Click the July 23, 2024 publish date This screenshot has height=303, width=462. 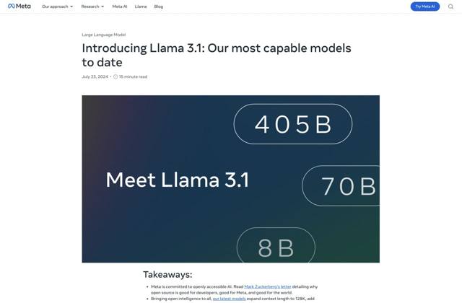click(x=95, y=76)
